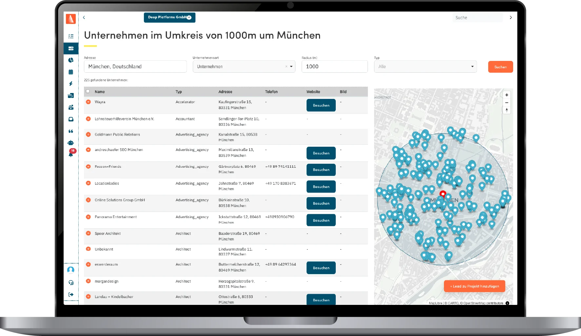The width and height of the screenshot is (581, 336).
Task: Open the calendar section in sidebar
Action: click(71, 72)
